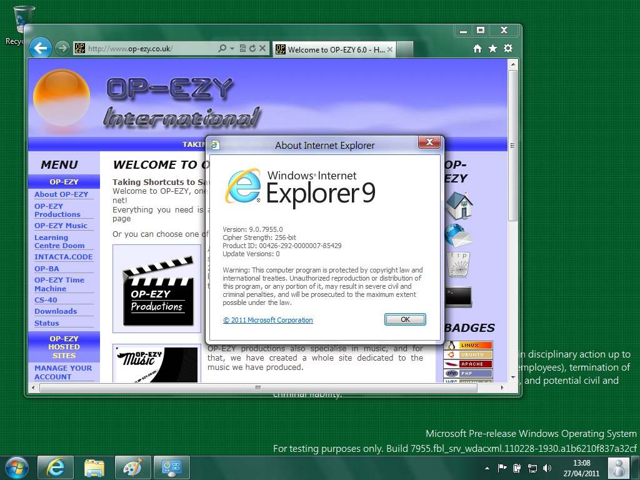Close the About Internet Explorer dialog
The image size is (640, 480).
pos(429,142)
